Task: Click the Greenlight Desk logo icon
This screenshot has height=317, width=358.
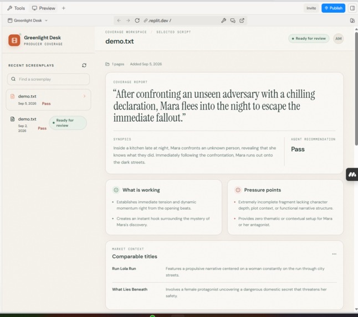Action: [x=14, y=40]
